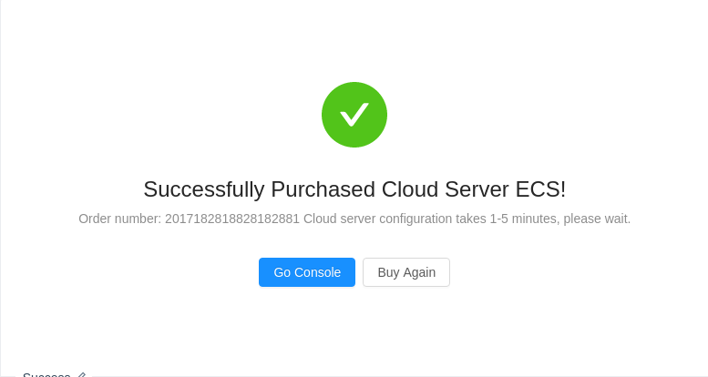Click the 'Order number:' label text
Image resolution: width=708 pixels, height=377 pixels.
point(119,219)
